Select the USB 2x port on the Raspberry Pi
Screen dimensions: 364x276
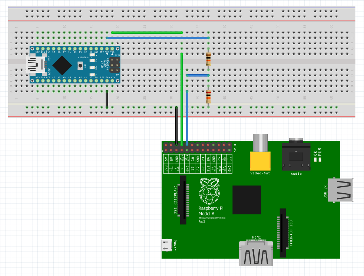coord(341,190)
